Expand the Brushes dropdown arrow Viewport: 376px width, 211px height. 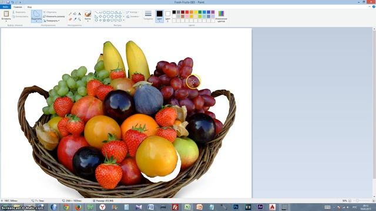coord(88,21)
